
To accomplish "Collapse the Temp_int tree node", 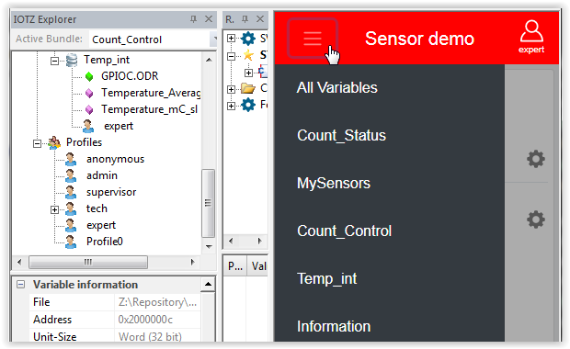I will 54,61.
